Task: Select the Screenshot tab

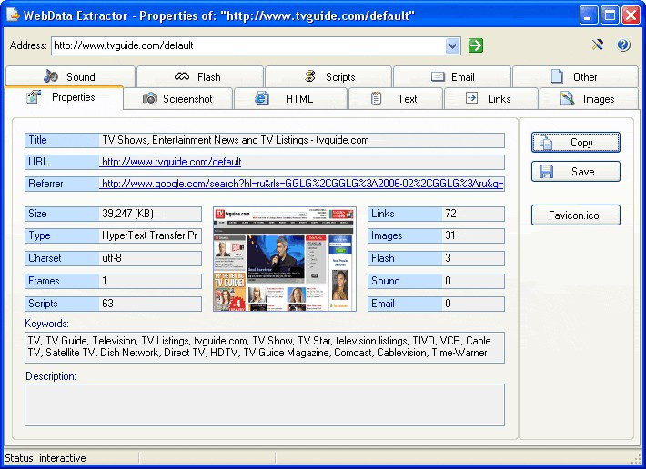Action: [x=178, y=99]
